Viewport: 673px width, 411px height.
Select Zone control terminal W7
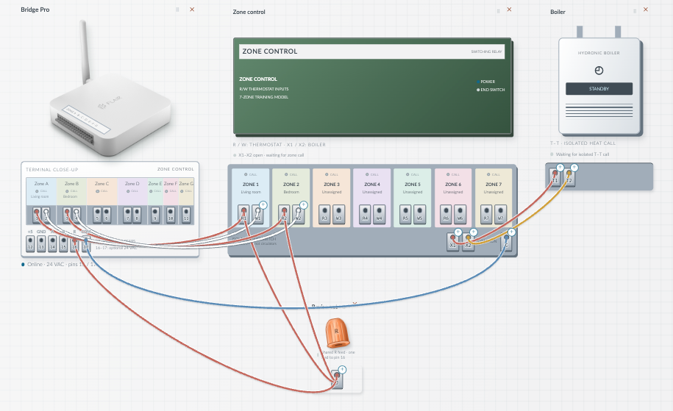[500, 213]
